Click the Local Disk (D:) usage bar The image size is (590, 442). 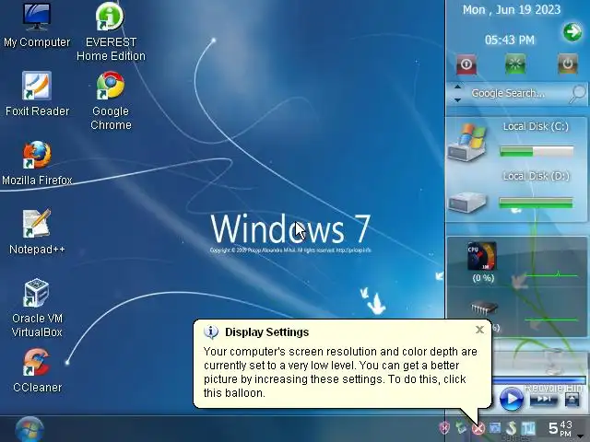536,203
